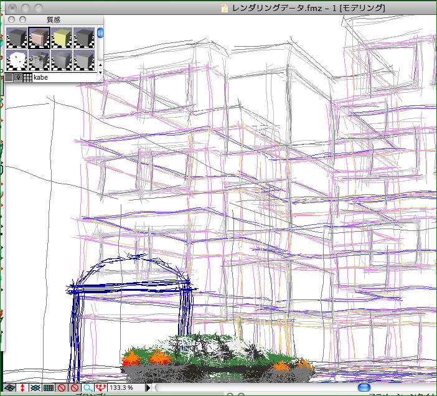The image size is (437, 396).
Task: Click the second red prohibition circle icon
Action: [x=75, y=388]
